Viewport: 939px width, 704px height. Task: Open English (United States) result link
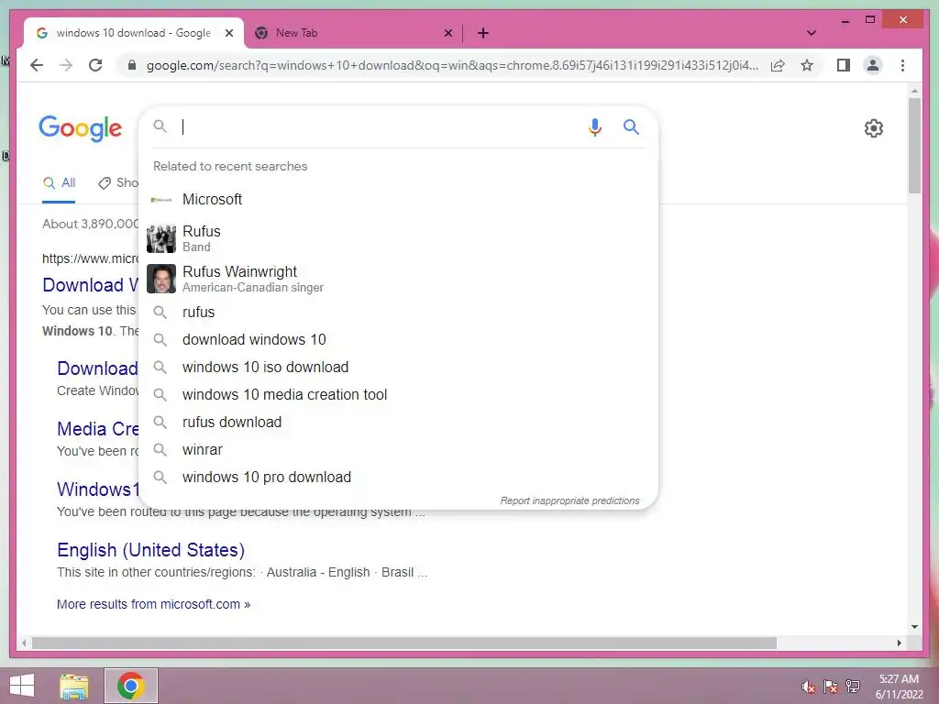tap(151, 550)
